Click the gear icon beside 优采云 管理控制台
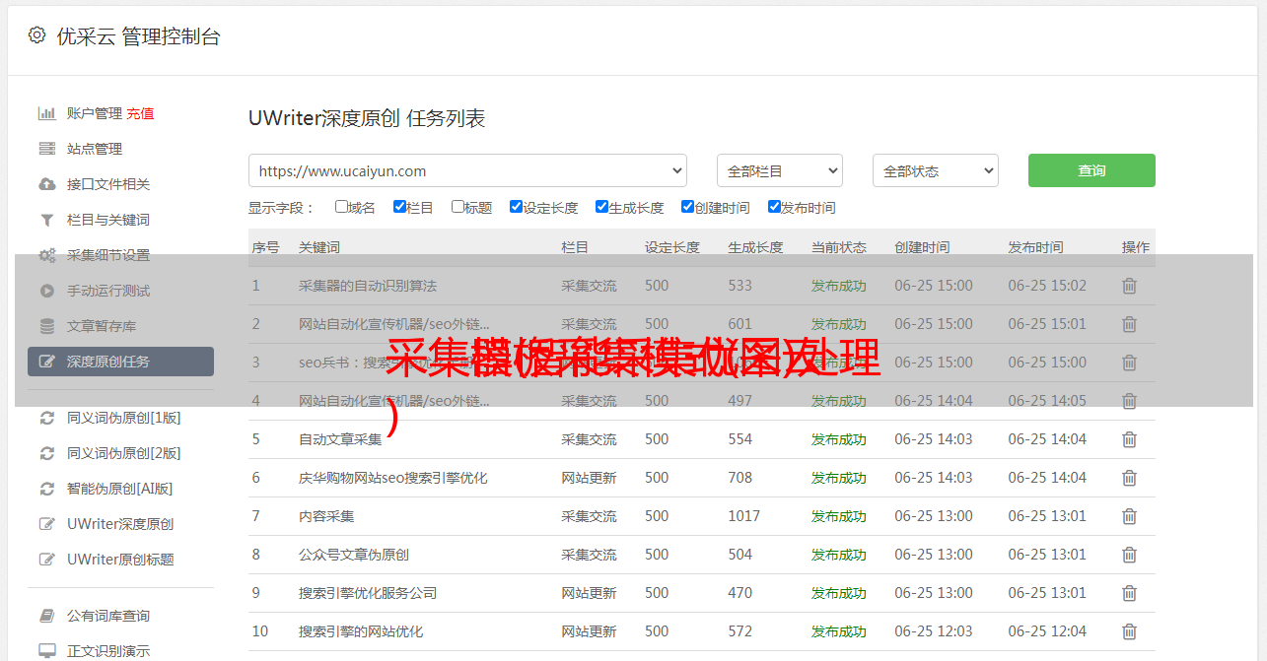This screenshot has height=661, width=1267. point(36,35)
